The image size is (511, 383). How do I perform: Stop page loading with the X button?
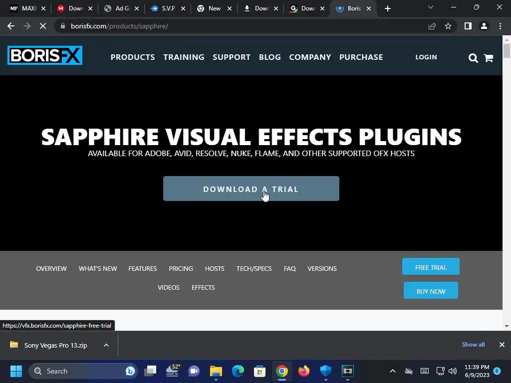click(x=43, y=26)
